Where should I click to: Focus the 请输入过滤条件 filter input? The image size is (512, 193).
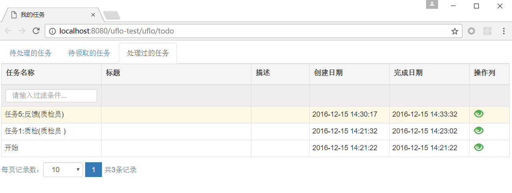[x=51, y=96]
